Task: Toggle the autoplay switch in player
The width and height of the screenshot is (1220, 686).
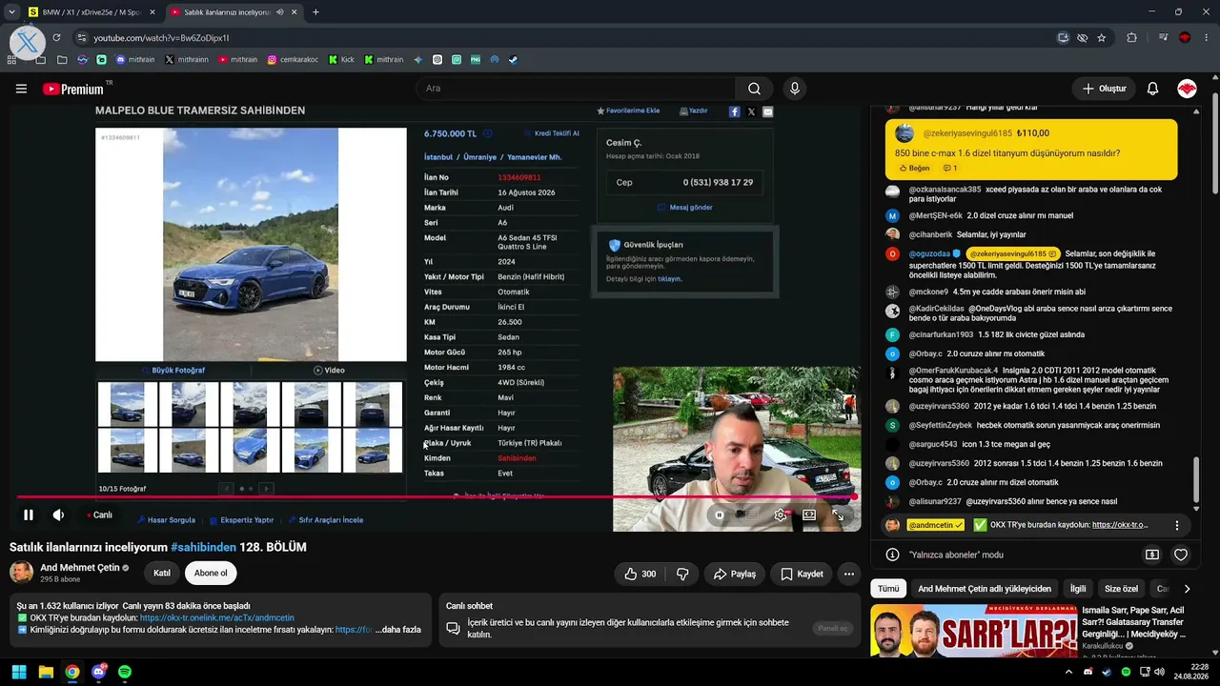Action: click(x=721, y=515)
